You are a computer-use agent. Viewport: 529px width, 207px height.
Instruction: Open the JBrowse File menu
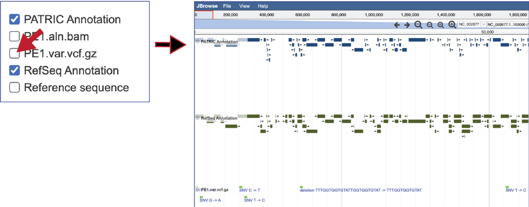coord(227,6)
